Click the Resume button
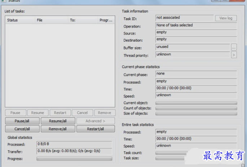The width and height of the screenshot is (247, 167). 38,113
